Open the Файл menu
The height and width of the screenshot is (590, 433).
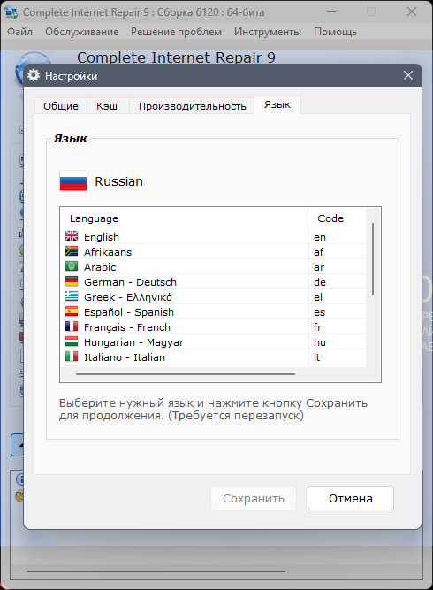(x=20, y=32)
